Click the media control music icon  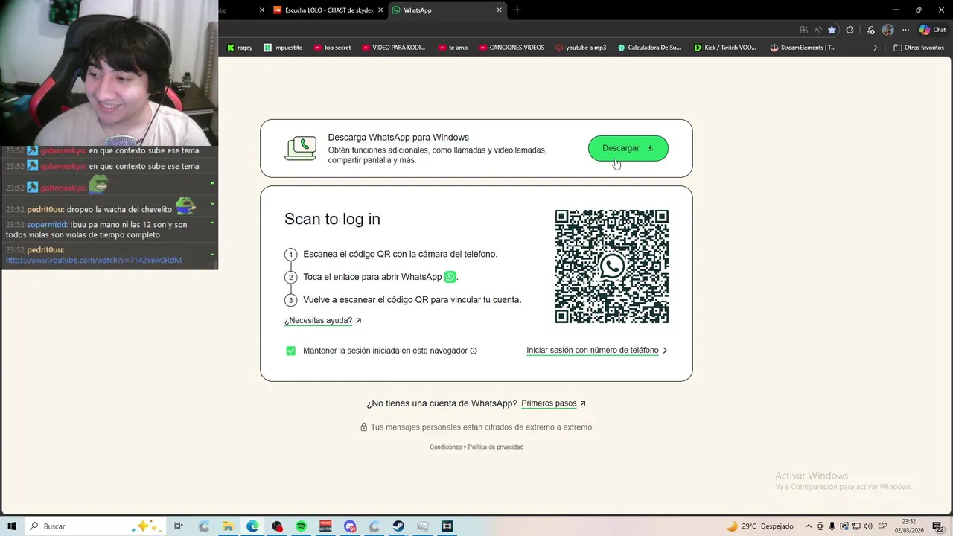[870, 30]
